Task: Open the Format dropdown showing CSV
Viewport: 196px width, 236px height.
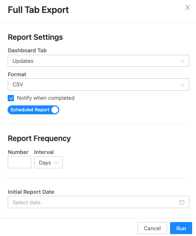Action: 98,84
